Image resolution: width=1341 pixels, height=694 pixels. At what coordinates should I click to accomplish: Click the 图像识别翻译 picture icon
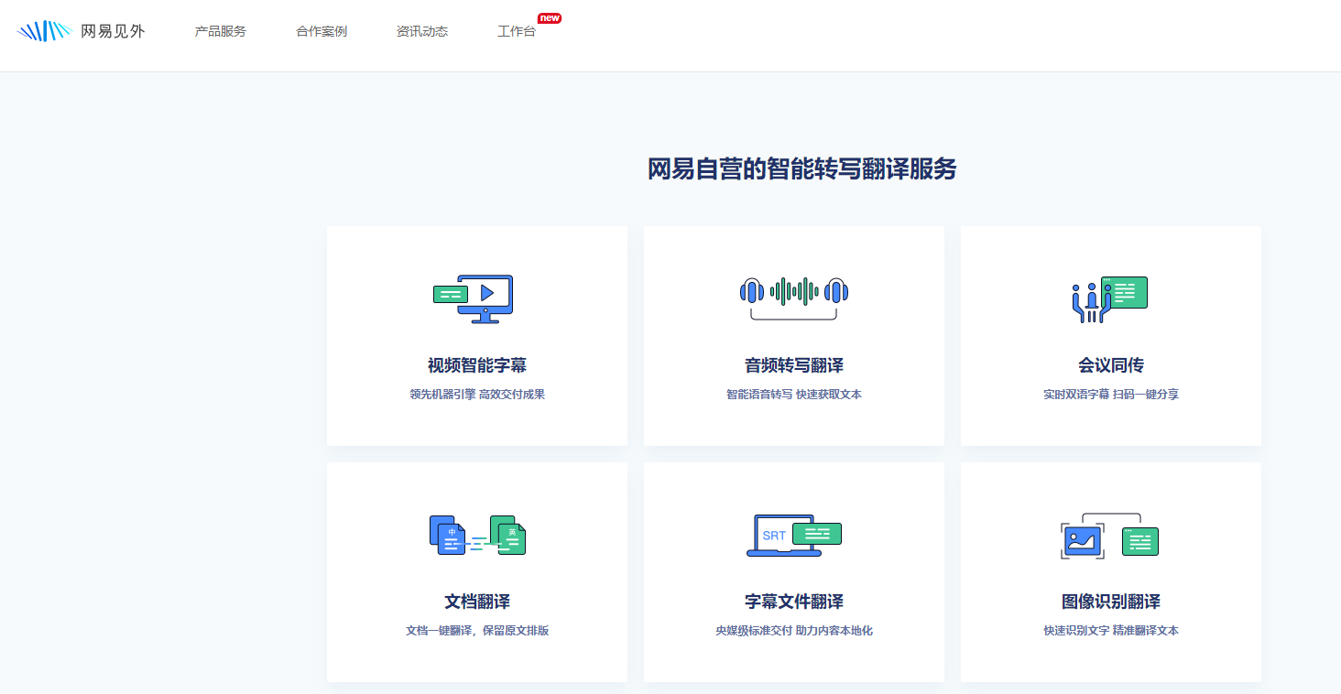click(x=1110, y=536)
